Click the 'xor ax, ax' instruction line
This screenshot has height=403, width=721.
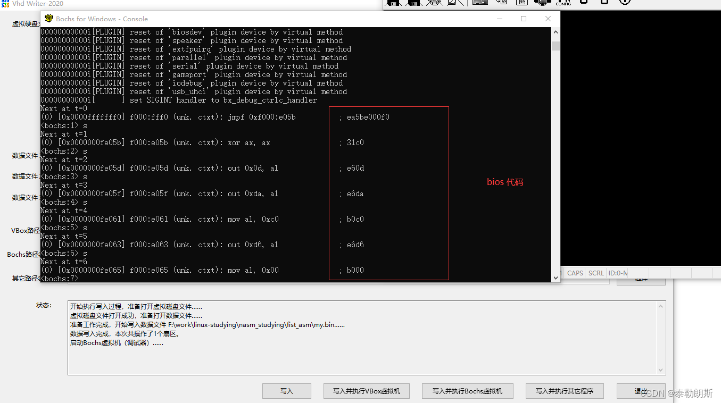pos(202,142)
